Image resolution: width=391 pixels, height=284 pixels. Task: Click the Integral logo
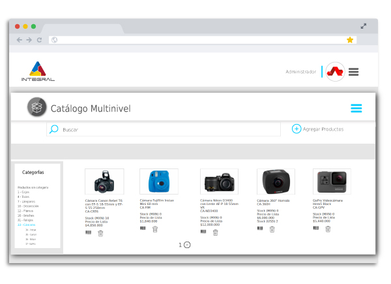[38, 72]
